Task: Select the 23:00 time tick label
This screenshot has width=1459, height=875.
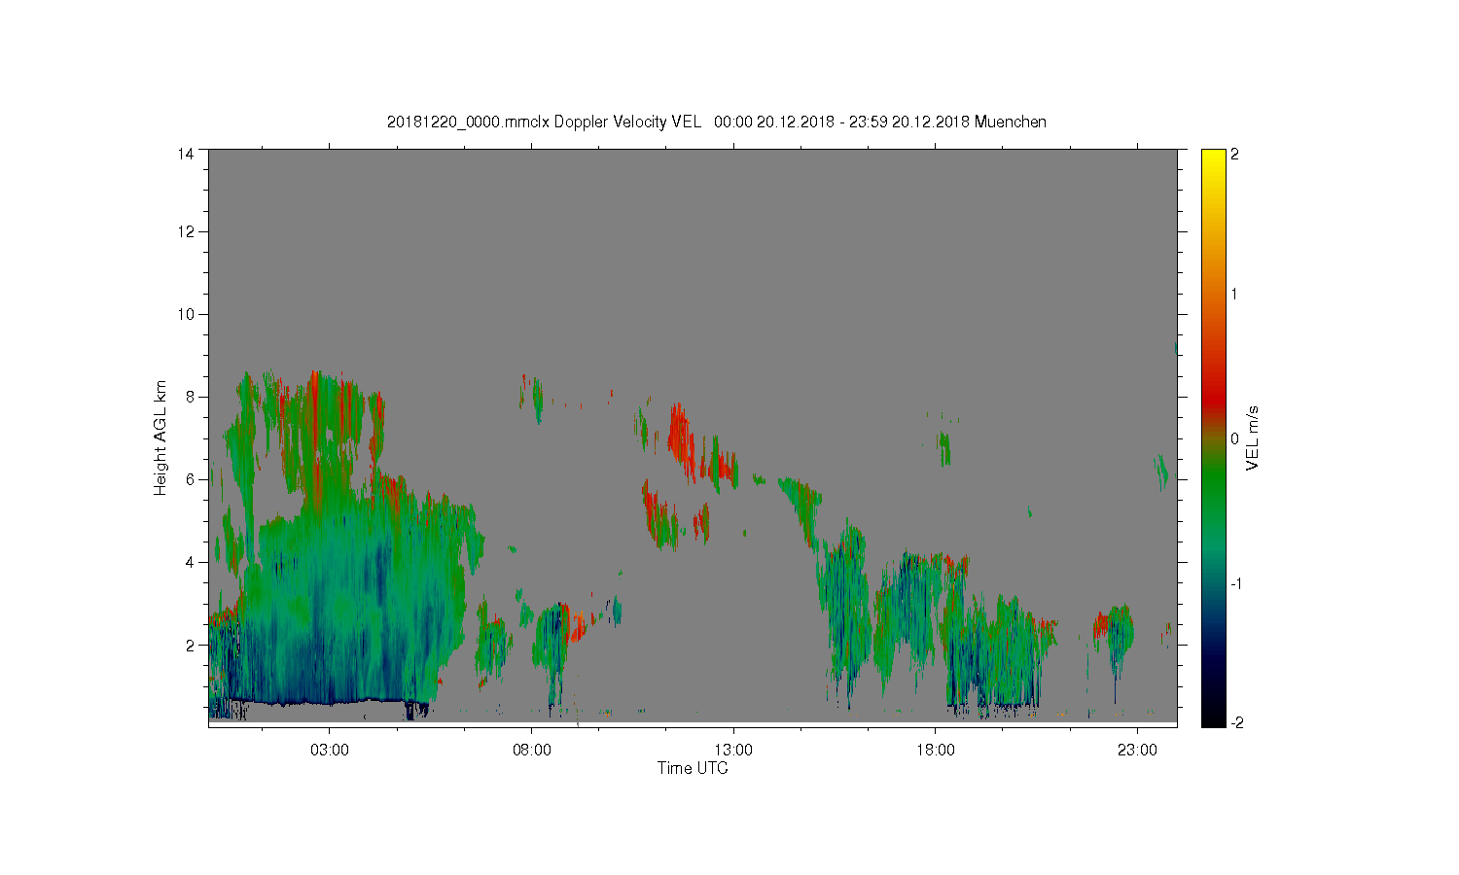Action: point(1138,751)
